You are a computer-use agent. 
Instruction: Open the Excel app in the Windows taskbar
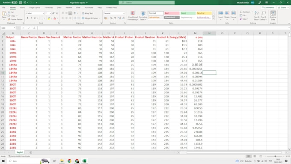click(84, 161)
